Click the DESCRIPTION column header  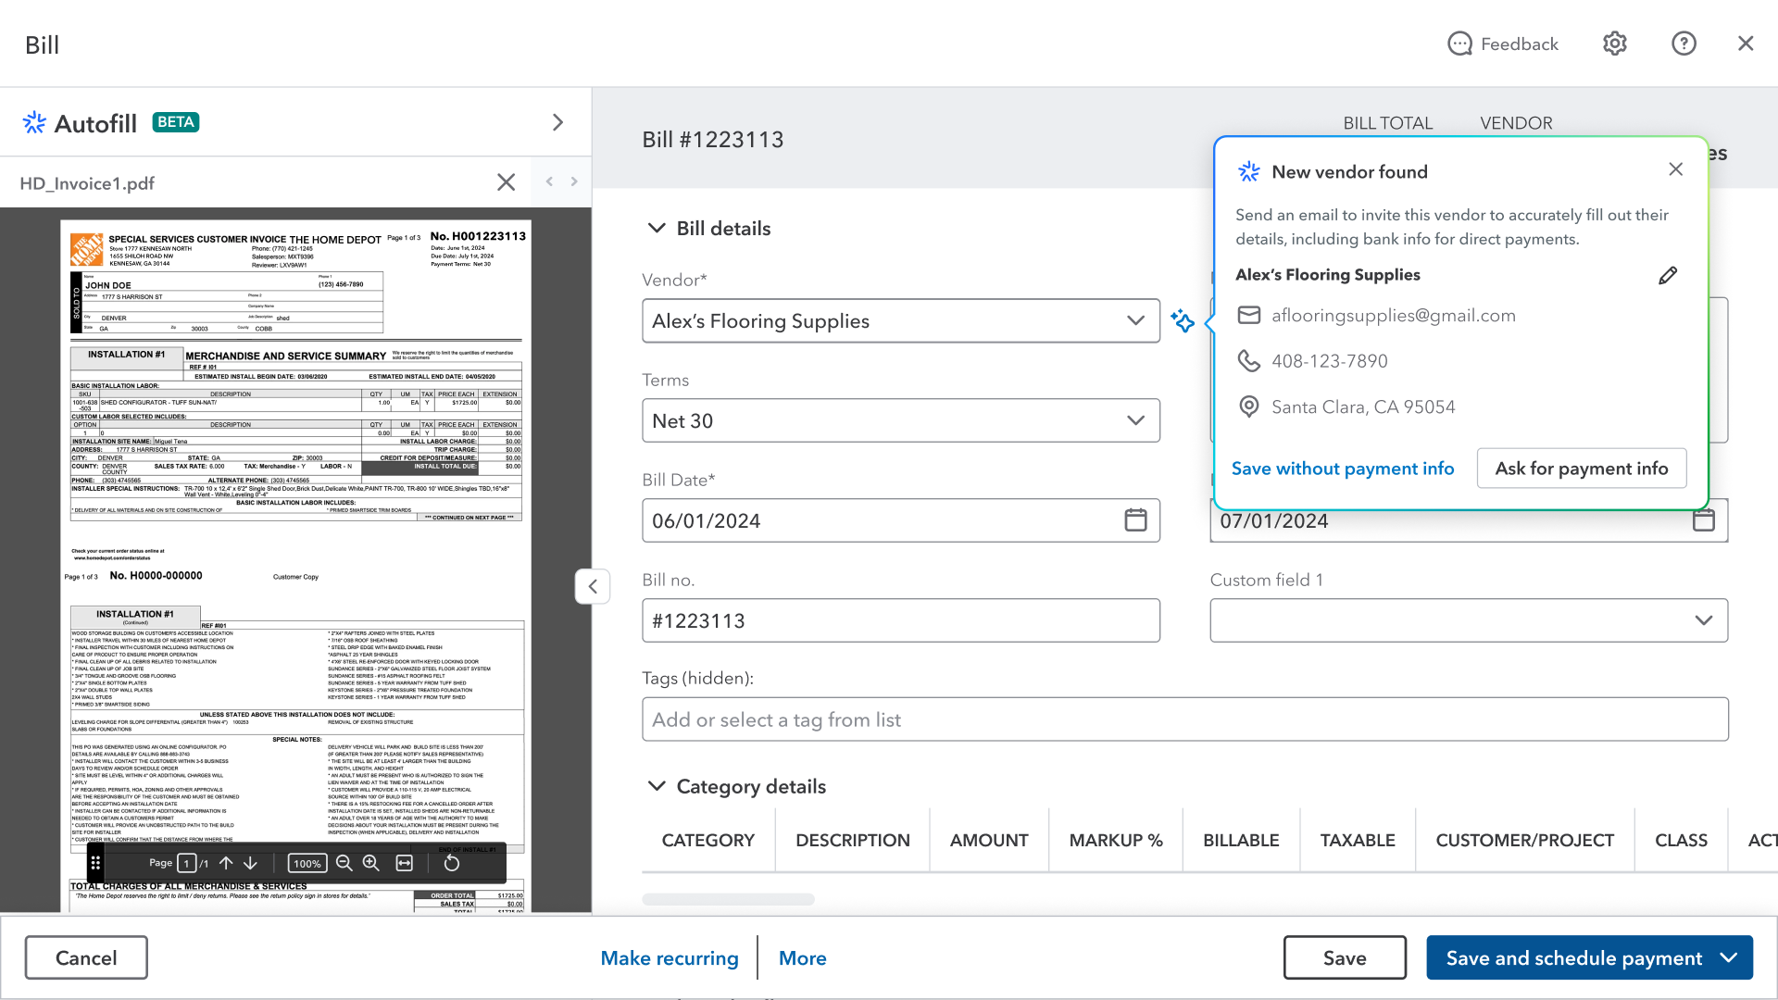(853, 840)
